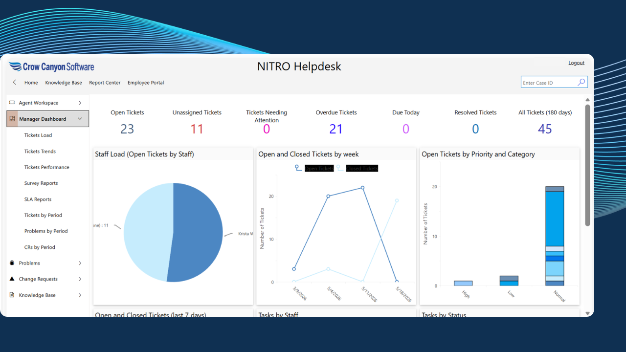Click the Open Tickets count 23
The height and width of the screenshot is (352, 626).
point(127,129)
